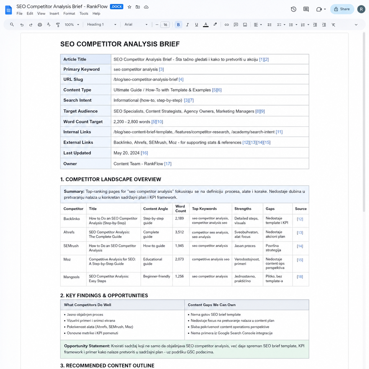Add a comment from toolbar
Image resolution: width=369 pixels, height=369 pixels.
(236, 25)
